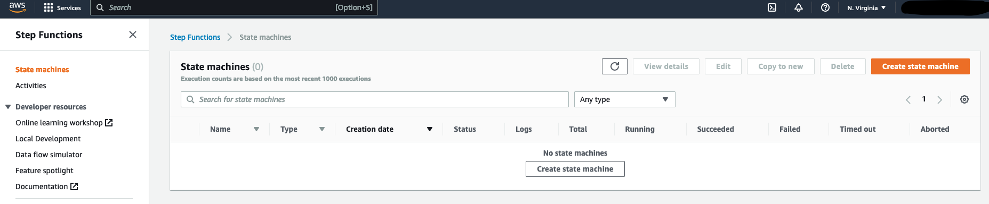Open the Online learning workshop link

(64, 123)
